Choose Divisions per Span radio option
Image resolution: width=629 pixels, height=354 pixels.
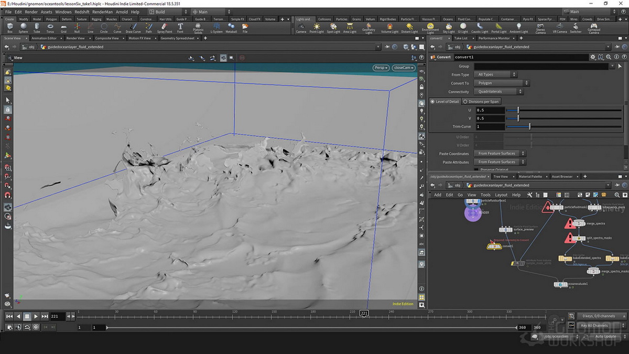coord(481,101)
